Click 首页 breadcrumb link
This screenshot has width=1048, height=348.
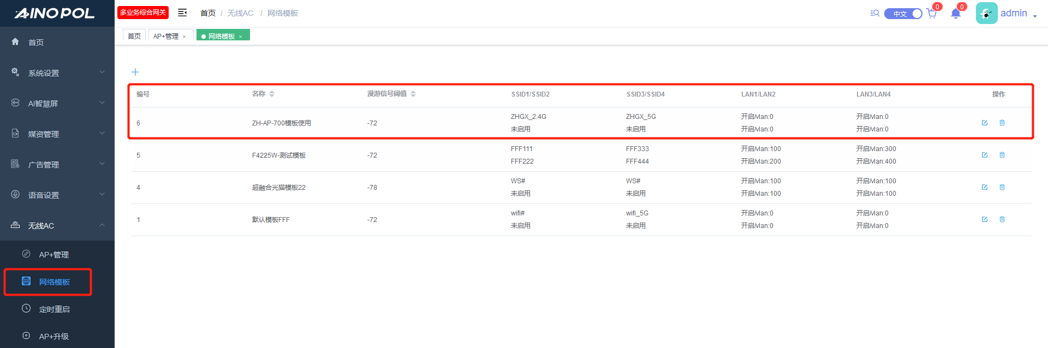207,13
